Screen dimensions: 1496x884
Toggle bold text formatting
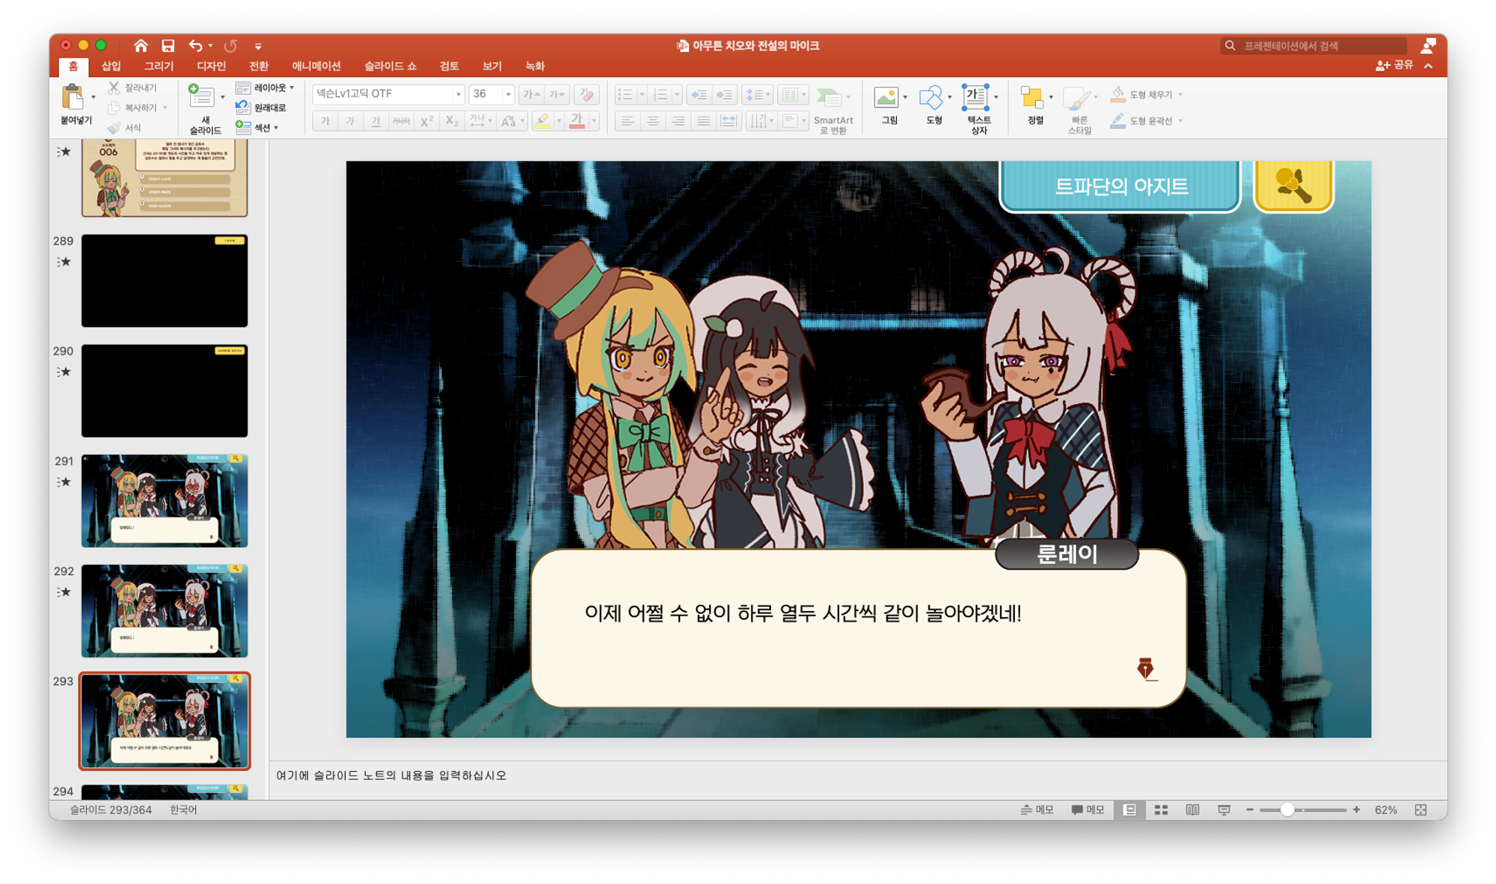point(325,120)
